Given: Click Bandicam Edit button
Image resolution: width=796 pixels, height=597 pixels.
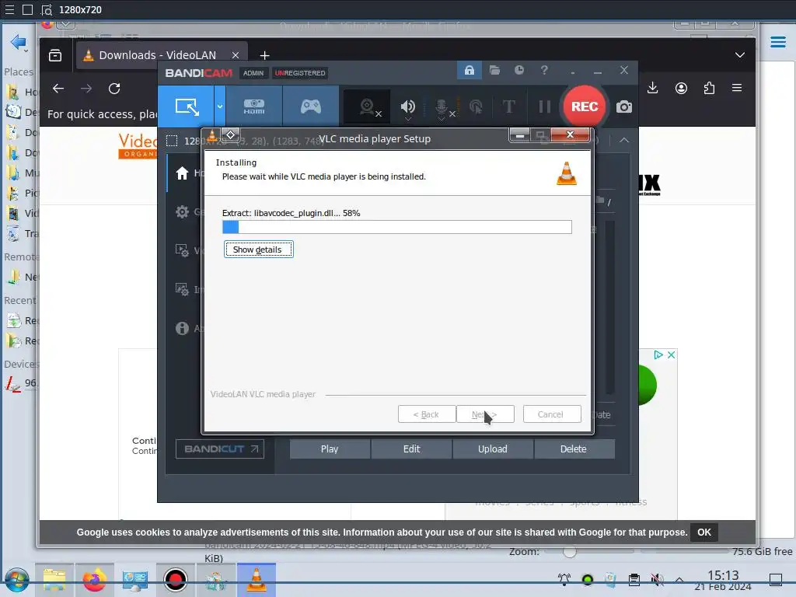Looking at the screenshot, I should point(411,449).
